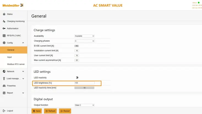The image size is (202, 114).
Task: Open the Modbus RTU server page
Action: pyautogui.click(x=16, y=64)
